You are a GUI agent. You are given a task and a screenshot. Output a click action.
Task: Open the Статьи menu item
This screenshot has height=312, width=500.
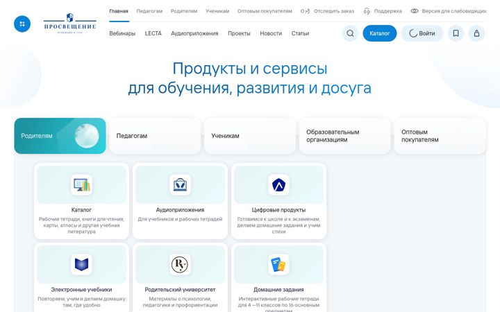[301, 33]
